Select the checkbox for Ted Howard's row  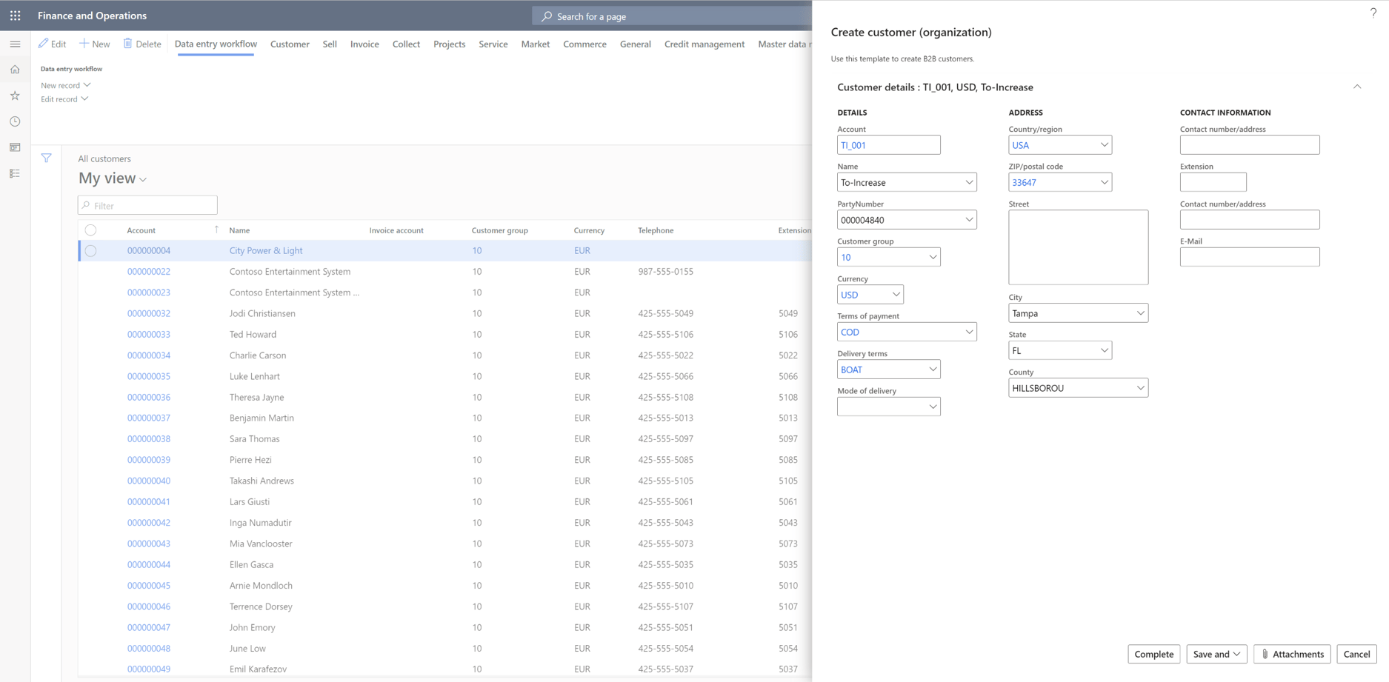90,334
